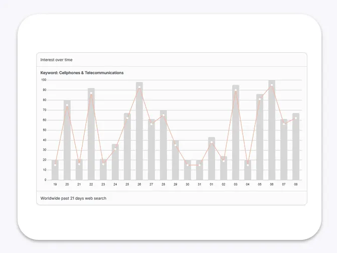
Task: Click the x-axis date label 25
Action: pyautogui.click(x=127, y=185)
